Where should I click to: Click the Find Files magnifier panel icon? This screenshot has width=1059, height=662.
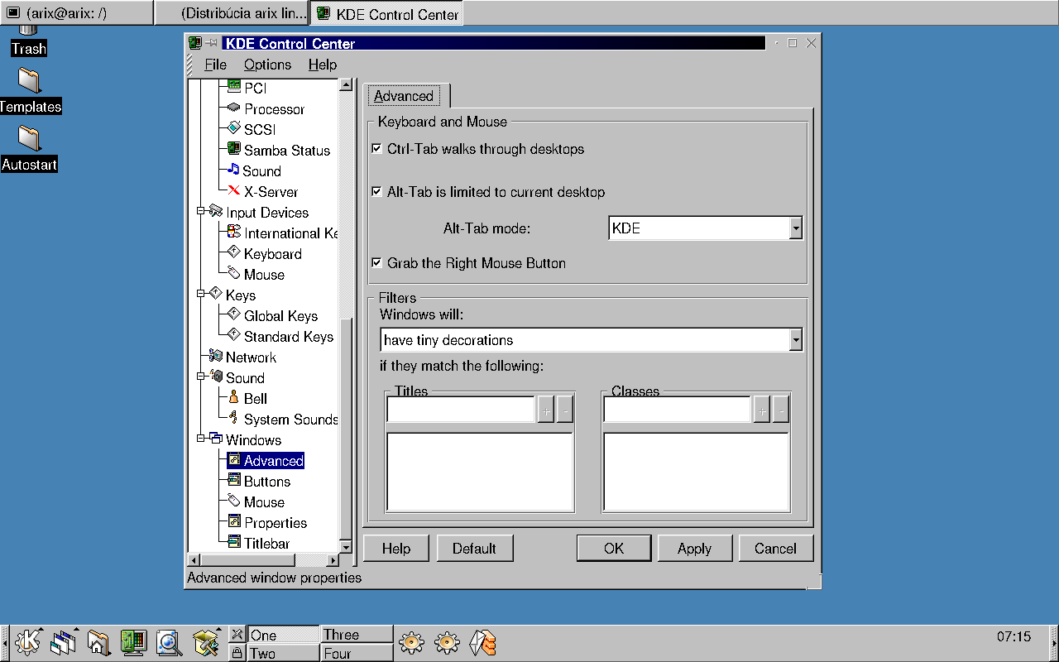pos(169,642)
